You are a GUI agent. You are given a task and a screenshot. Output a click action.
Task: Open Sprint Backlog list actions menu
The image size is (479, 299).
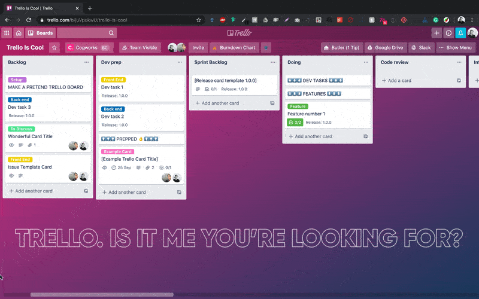(273, 62)
